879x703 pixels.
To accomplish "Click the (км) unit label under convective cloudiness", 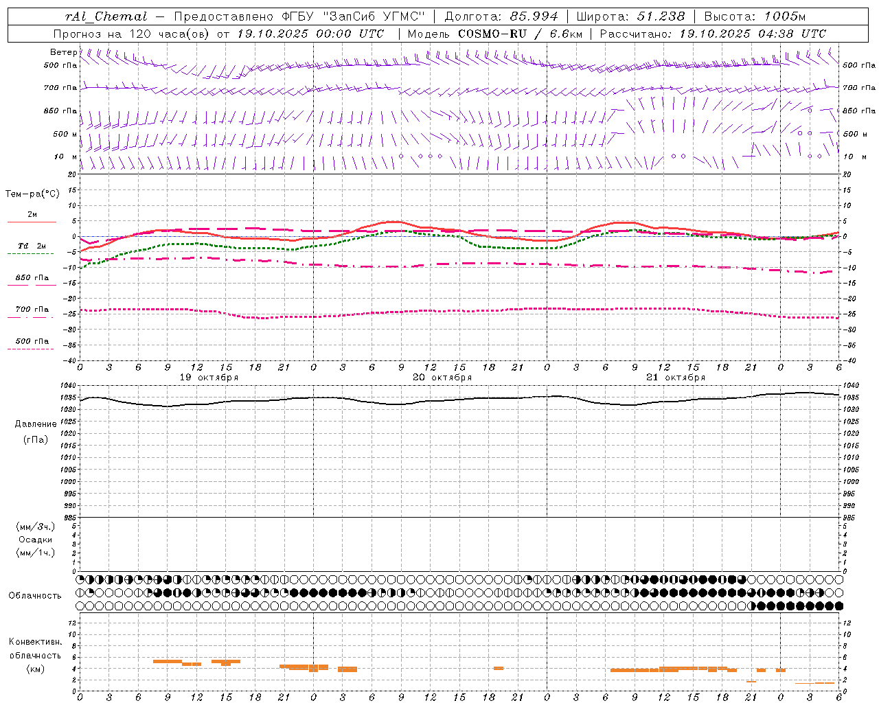I will point(36,669).
